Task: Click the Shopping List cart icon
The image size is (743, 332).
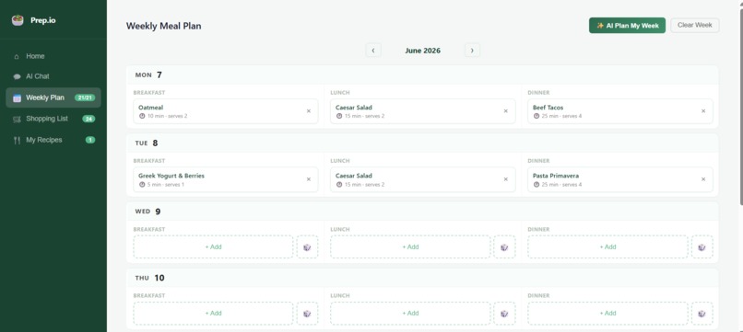Action: pos(18,119)
